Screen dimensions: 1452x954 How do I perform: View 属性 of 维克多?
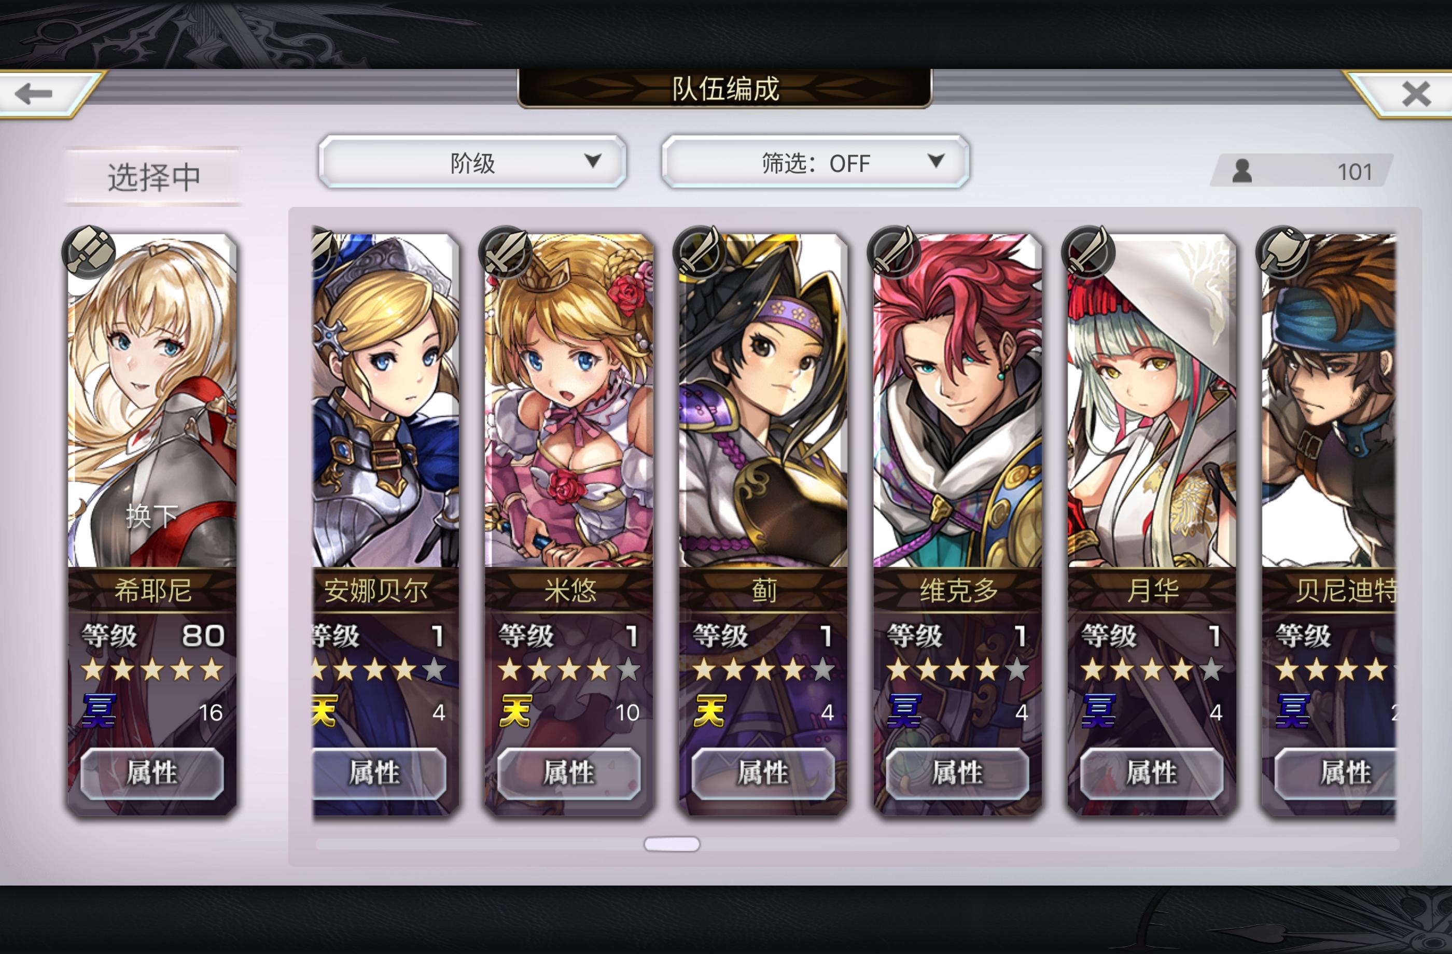957,774
